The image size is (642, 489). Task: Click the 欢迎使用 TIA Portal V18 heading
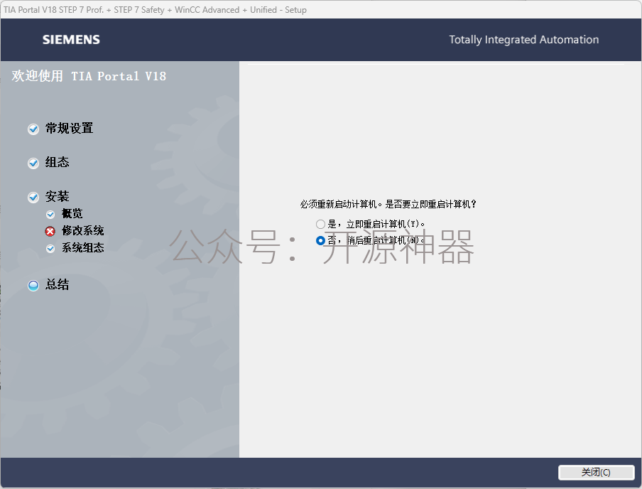tap(89, 76)
